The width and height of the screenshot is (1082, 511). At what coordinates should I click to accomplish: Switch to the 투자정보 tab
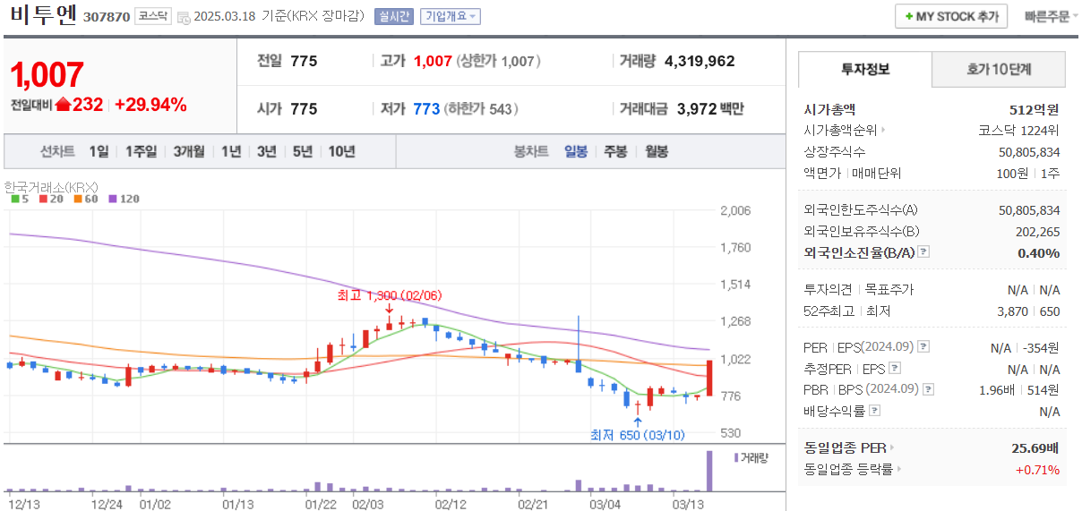tap(865, 69)
